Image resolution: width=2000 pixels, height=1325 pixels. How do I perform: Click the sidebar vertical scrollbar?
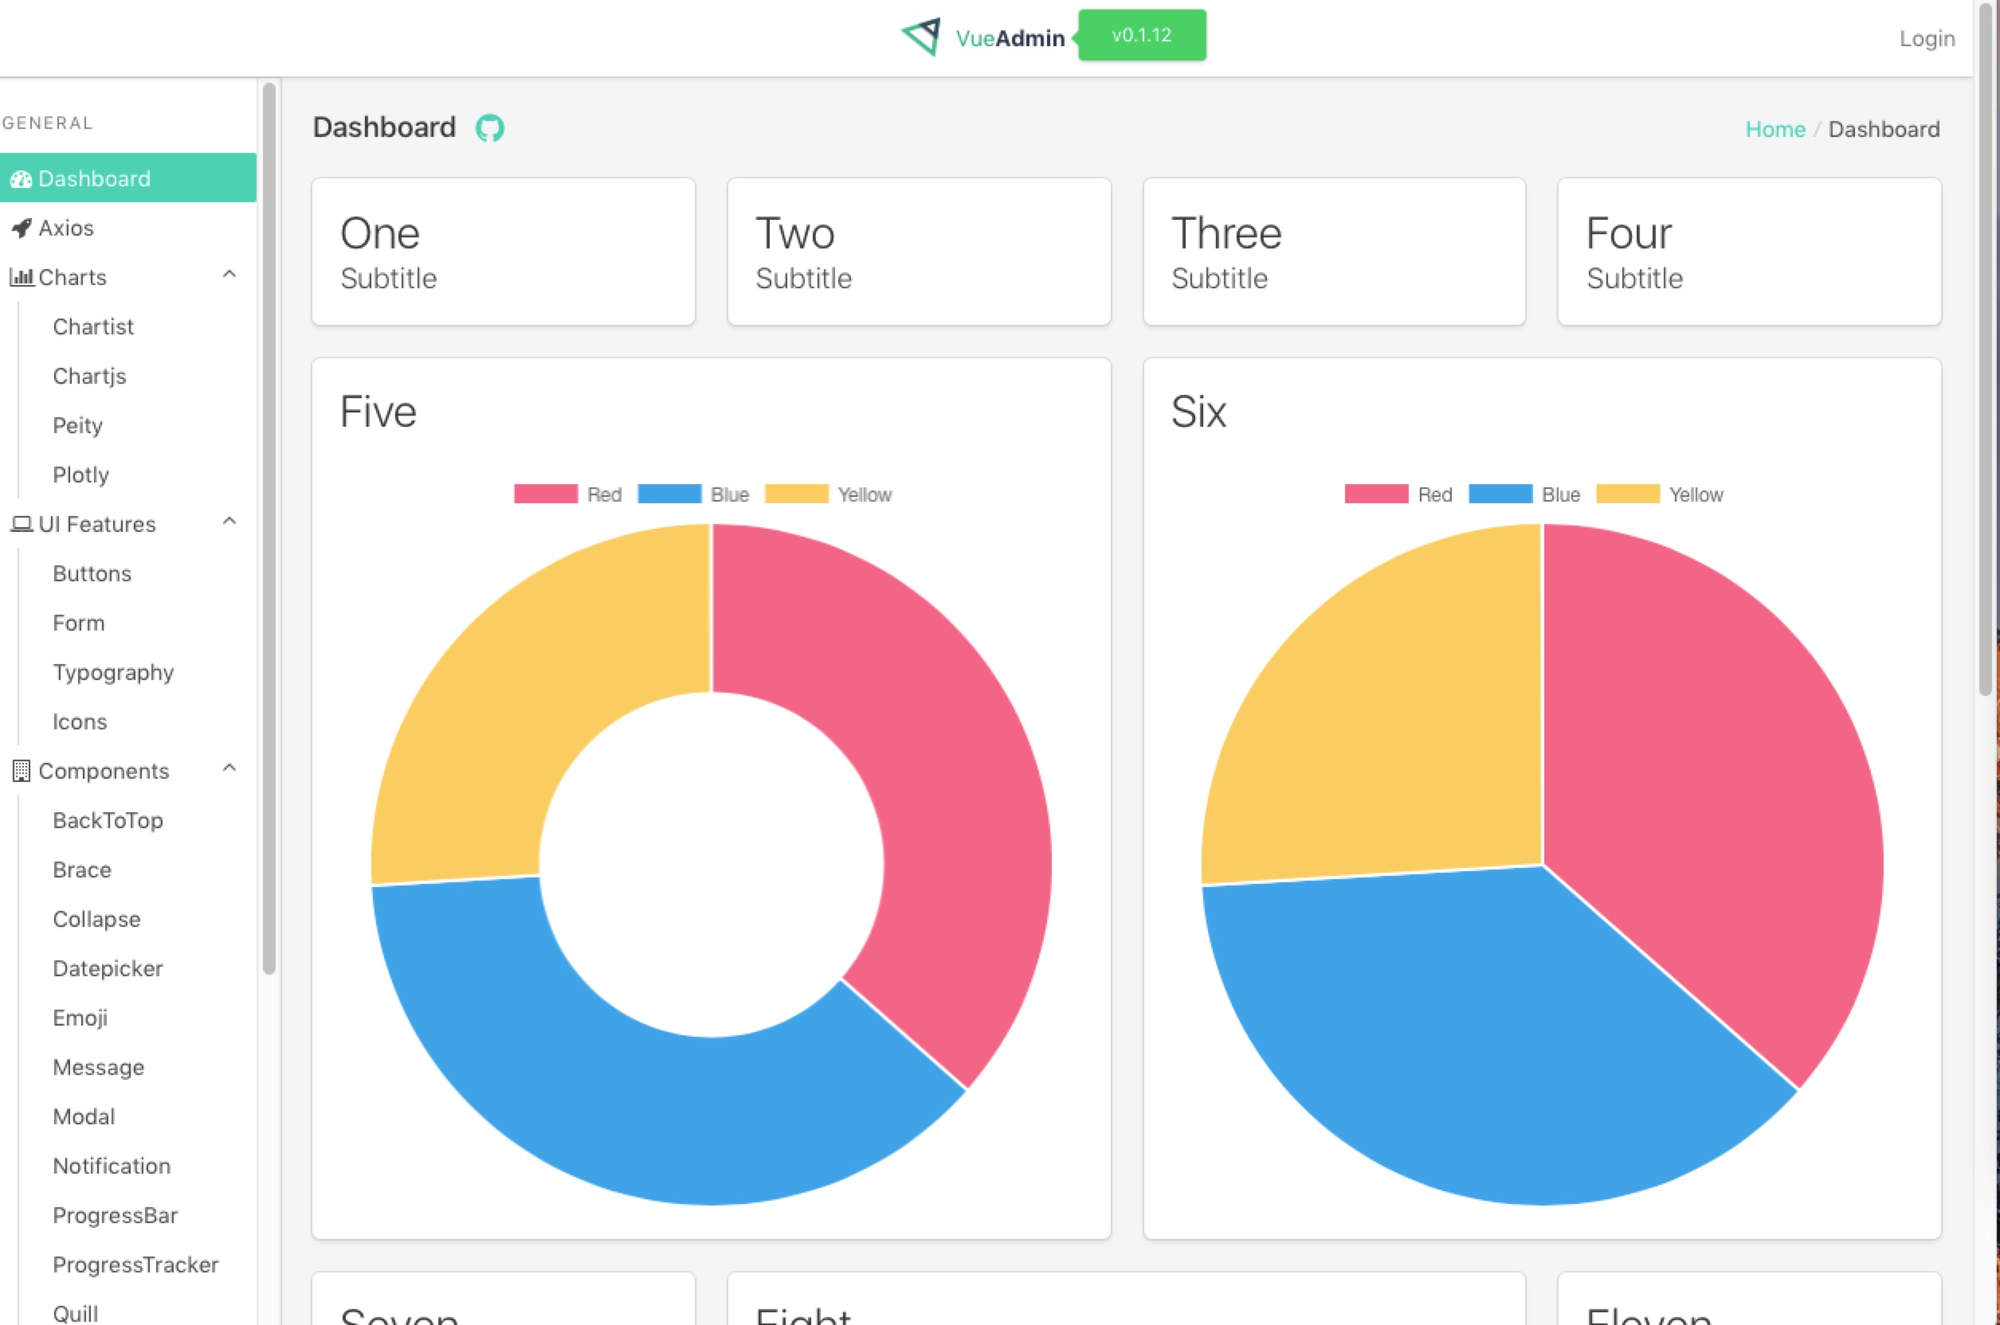click(269, 528)
